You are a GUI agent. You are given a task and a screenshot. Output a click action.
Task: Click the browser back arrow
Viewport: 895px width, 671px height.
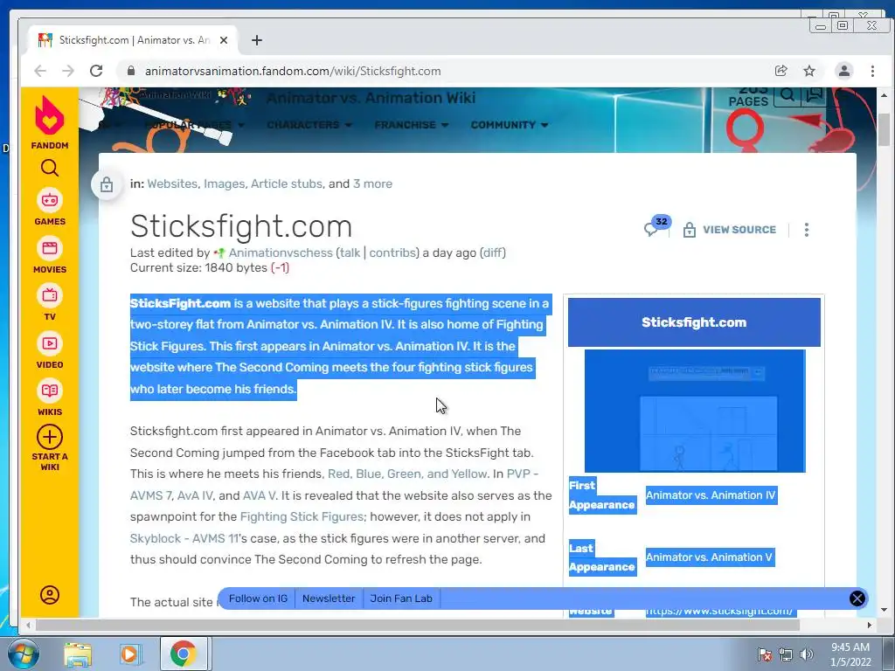[40, 71]
